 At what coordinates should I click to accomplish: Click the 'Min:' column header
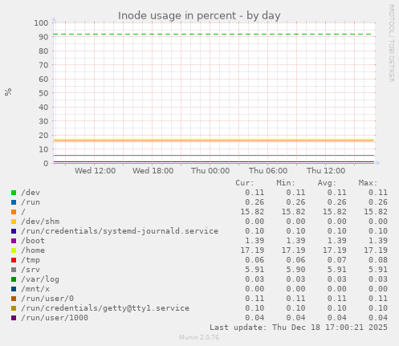tap(286, 183)
